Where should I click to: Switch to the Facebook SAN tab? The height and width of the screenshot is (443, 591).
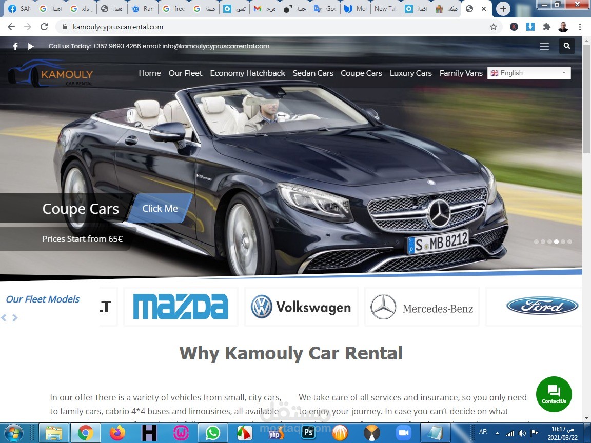click(x=19, y=9)
